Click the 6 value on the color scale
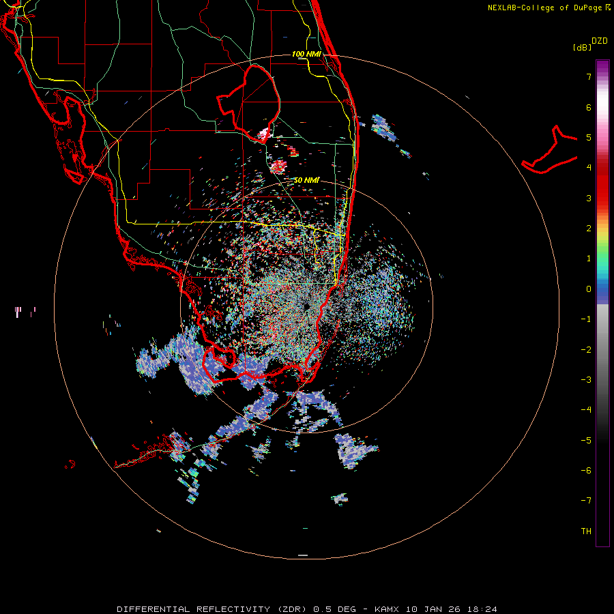This screenshot has height=614, width=614. [589, 107]
